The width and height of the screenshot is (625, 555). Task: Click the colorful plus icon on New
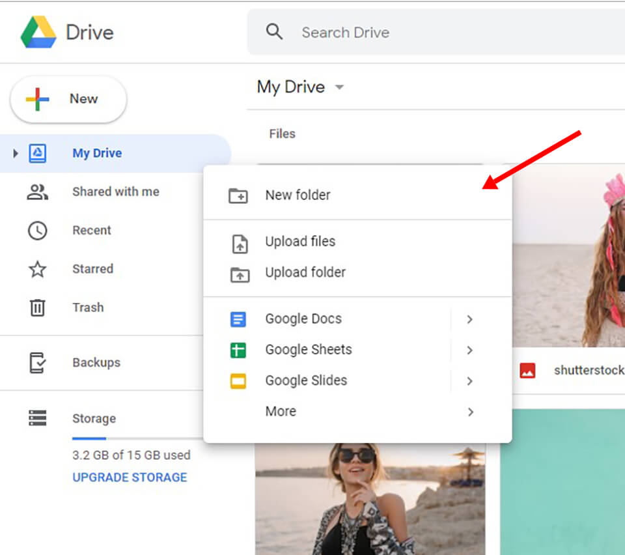click(38, 99)
